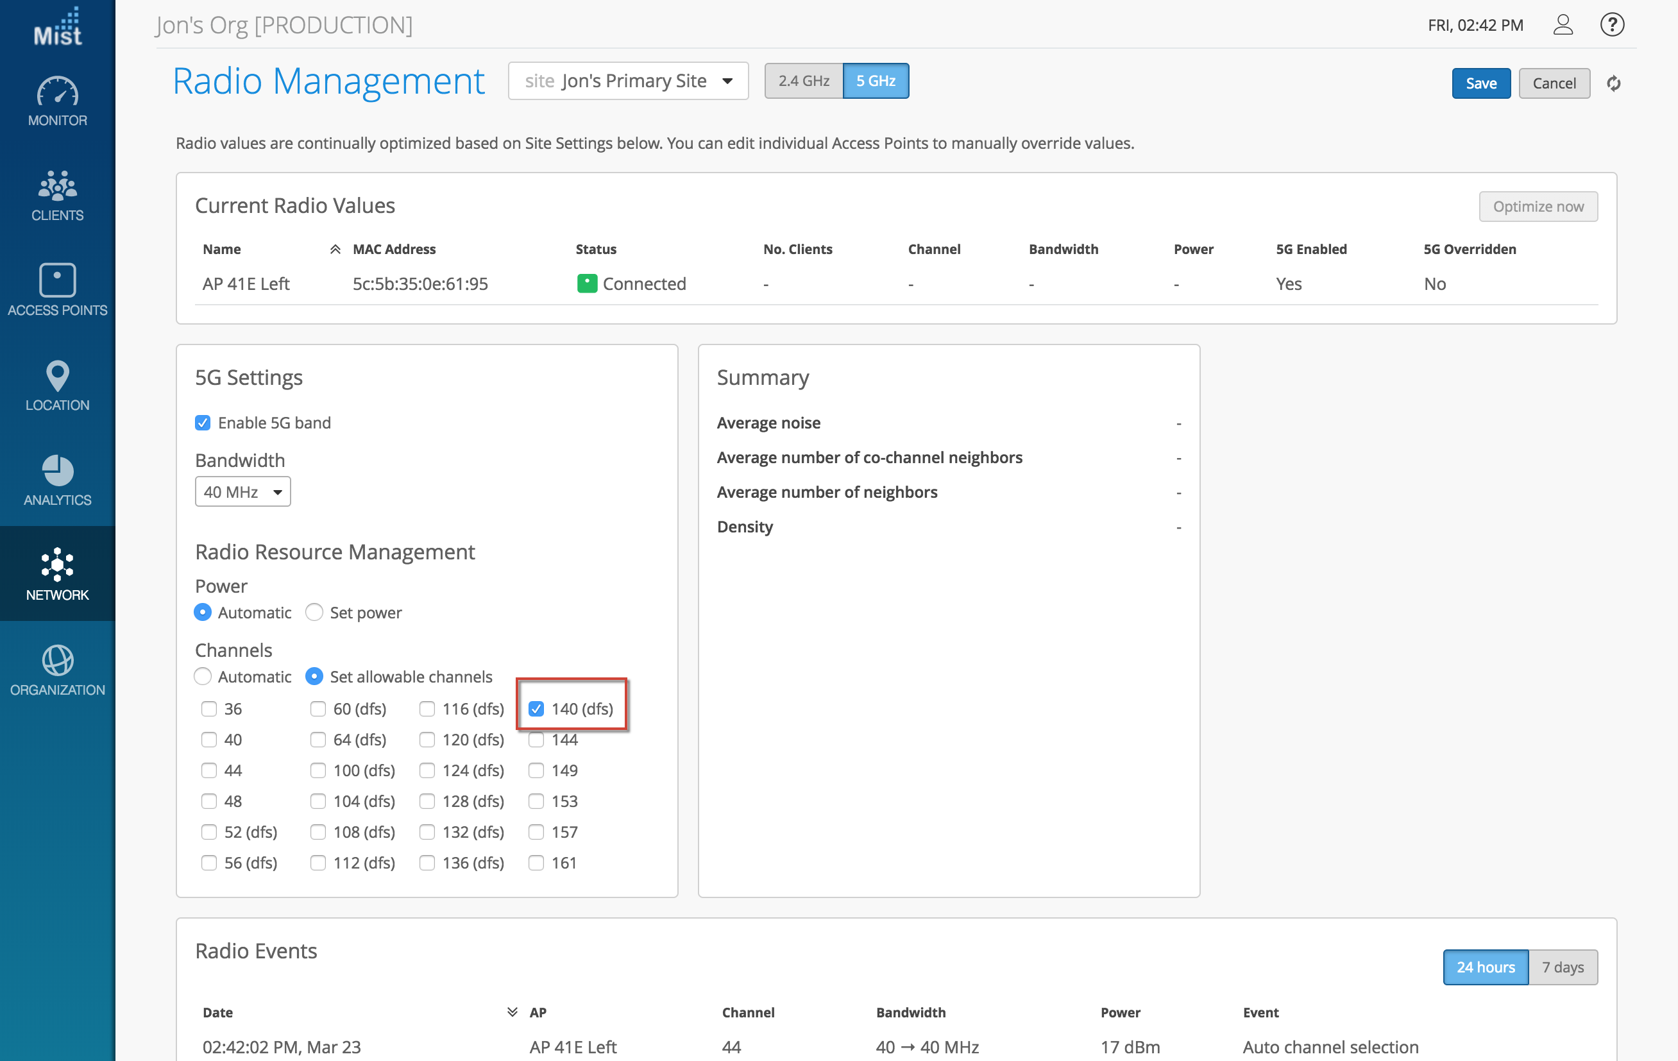Open the Organization globe icon
This screenshot has width=1678, height=1061.
(x=57, y=660)
